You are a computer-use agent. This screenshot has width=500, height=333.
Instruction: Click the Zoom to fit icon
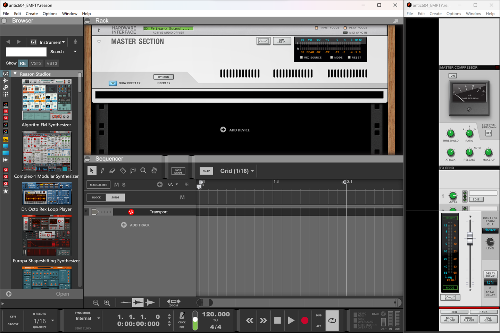pos(174,302)
